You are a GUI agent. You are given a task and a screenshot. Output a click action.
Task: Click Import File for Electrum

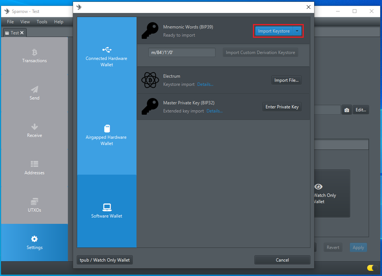[286, 80]
